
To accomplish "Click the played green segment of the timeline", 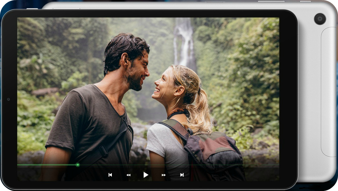I will click(x=47, y=165).
